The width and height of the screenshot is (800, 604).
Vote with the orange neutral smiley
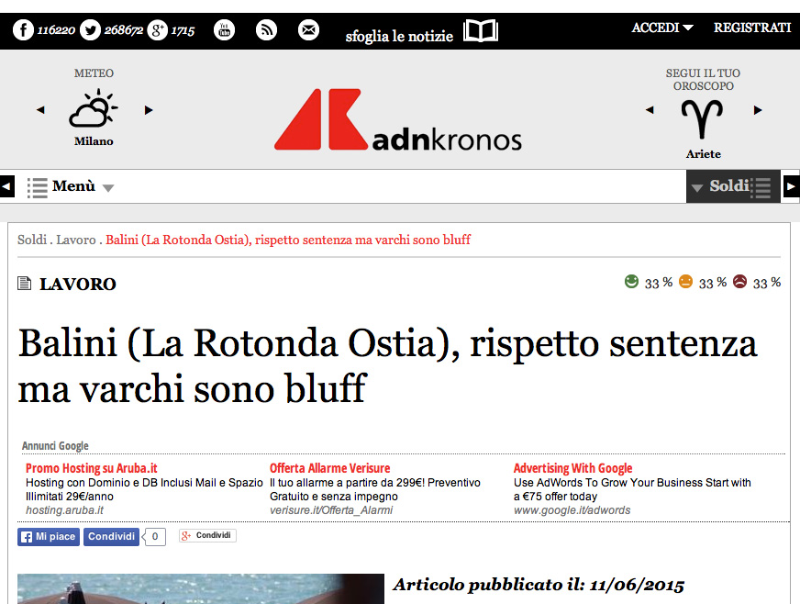[685, 281]
